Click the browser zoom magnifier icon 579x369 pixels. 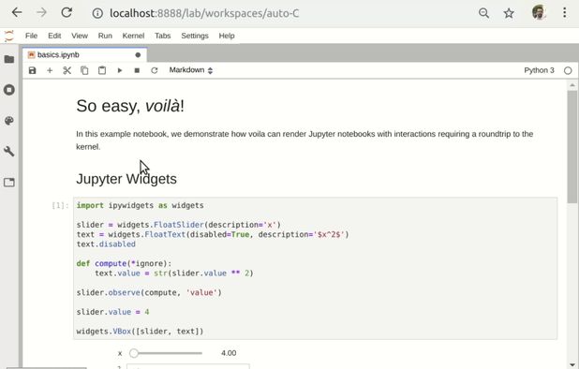[x=483, y=13]
